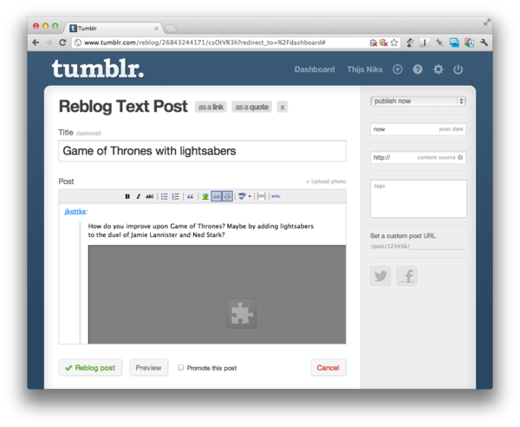Click the blocked plug-in icon in address bar
520x427 pixels.
coord(374,43)
